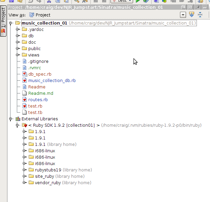Select music_collection_db.rb in the tree
210x202 pixels.
52,81
